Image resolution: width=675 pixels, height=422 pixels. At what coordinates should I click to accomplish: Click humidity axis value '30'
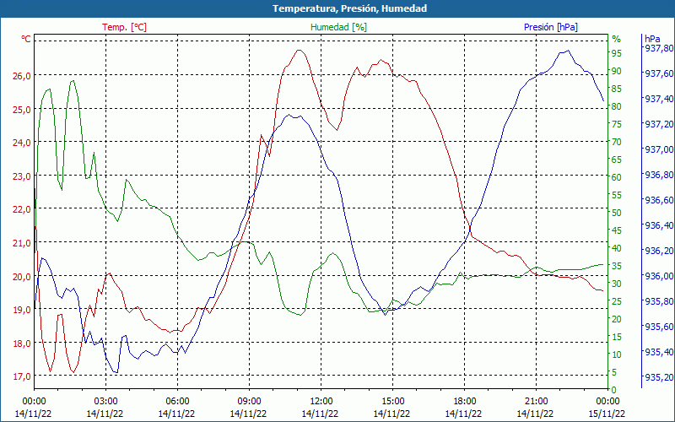coord(617,284)
